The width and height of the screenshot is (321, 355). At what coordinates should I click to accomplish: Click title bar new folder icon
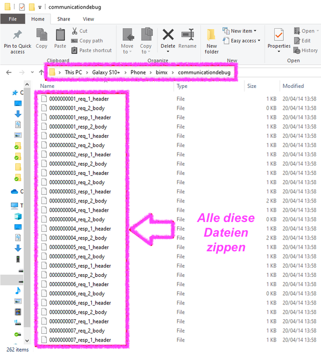pos(32,7)
